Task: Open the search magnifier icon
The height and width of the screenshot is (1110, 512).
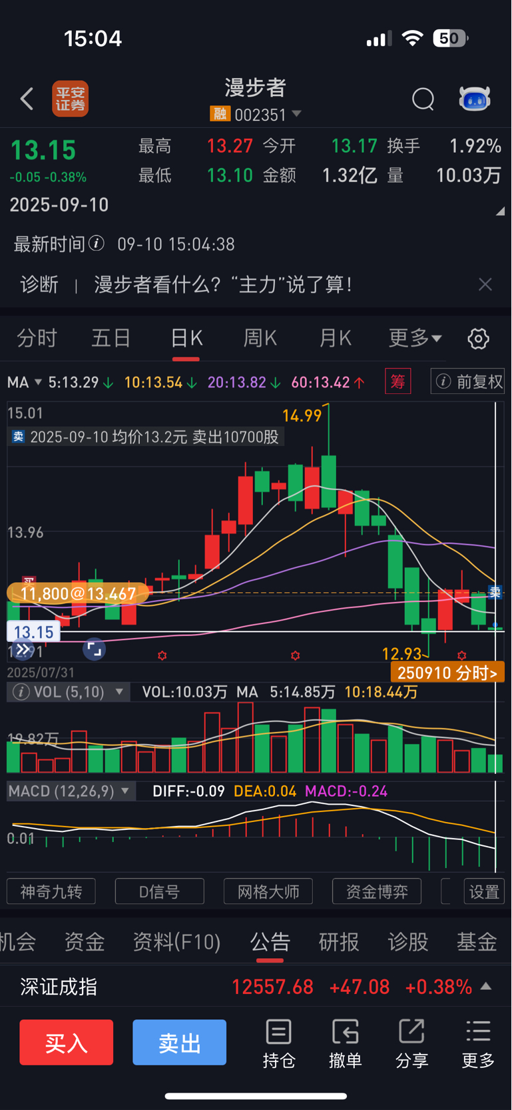Action: pos(423,99)
